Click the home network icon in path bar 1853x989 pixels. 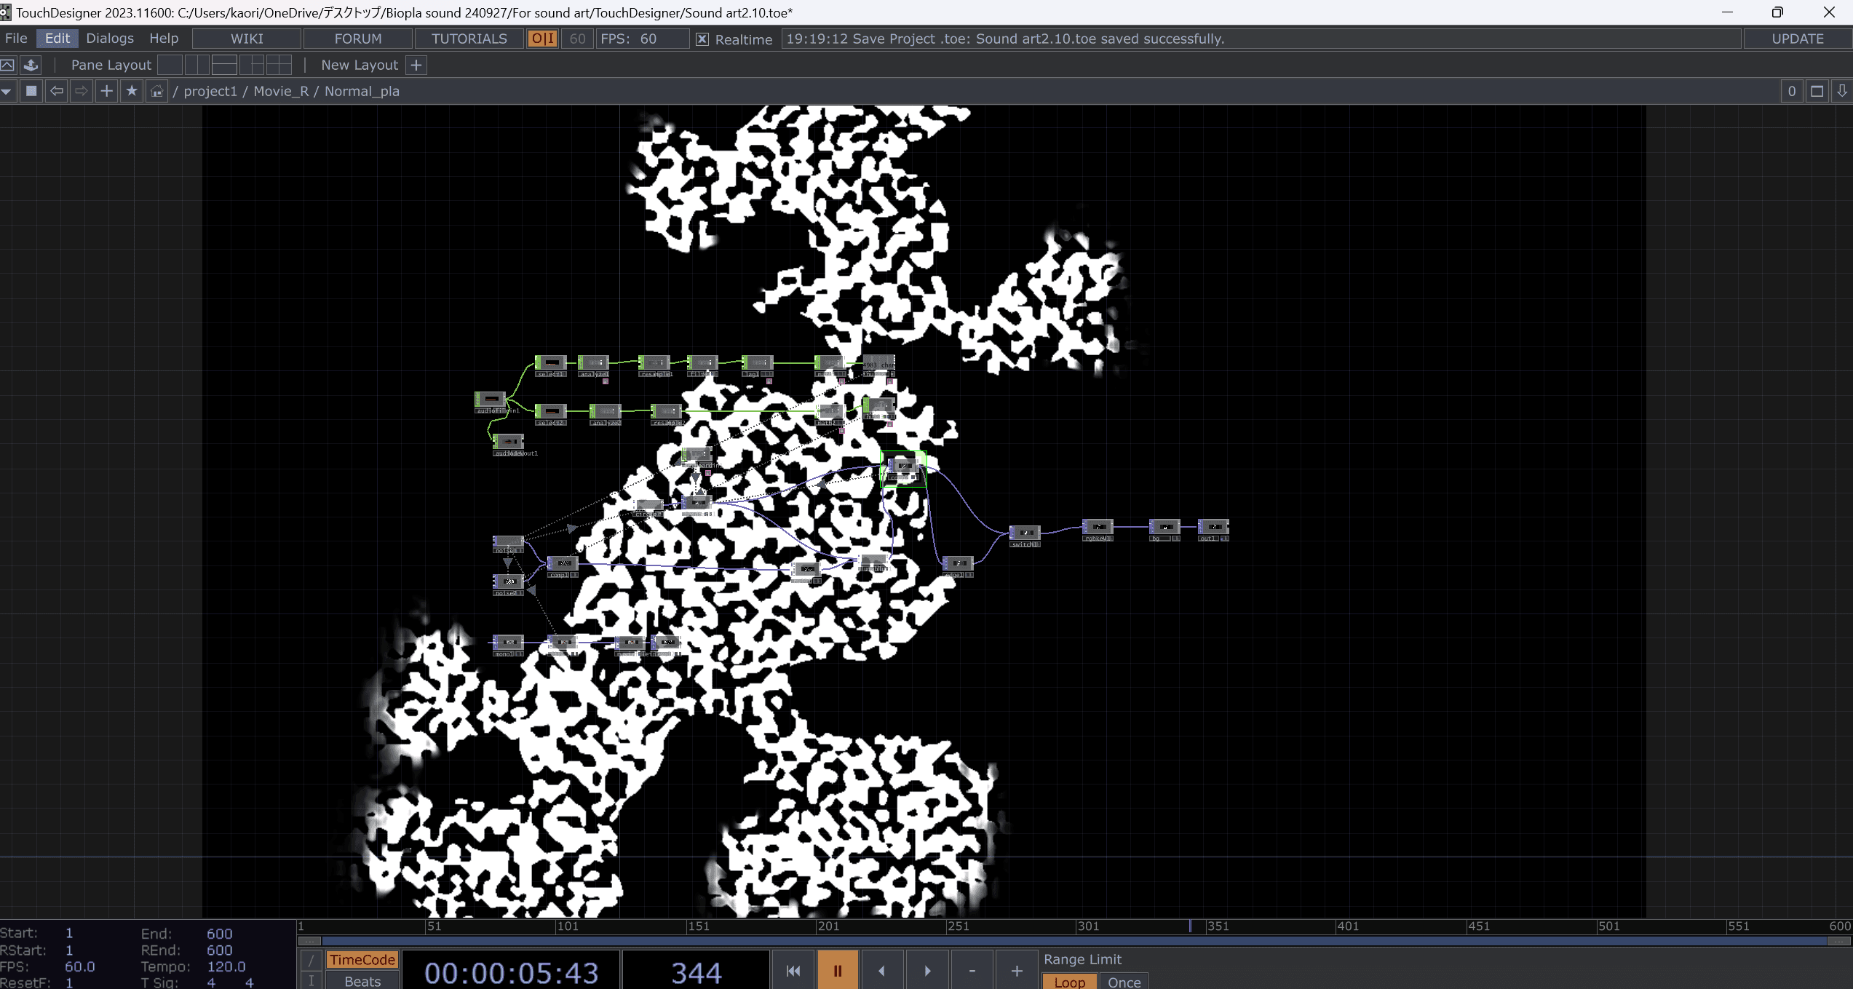point(156,91)
